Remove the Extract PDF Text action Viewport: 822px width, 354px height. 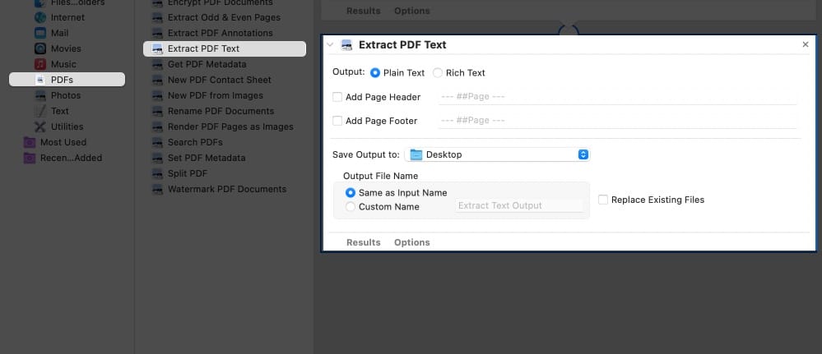click(806, 44)
